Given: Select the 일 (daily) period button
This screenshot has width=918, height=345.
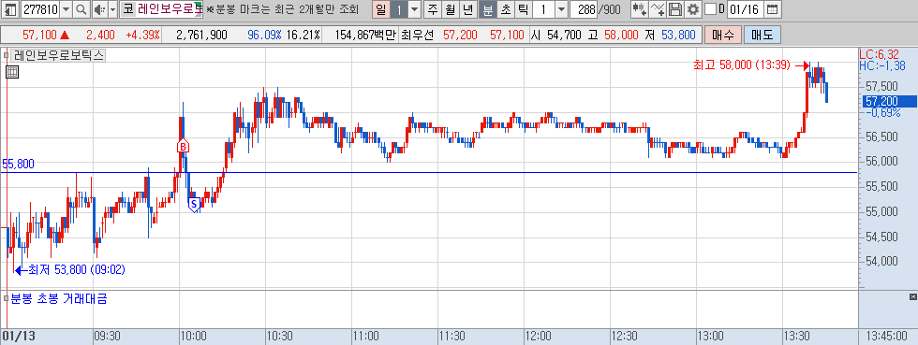Looking at the screenshot, I should tap(381, 9).
